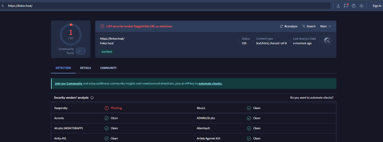
Task: Click the Last Analysis Date value a moment ago
Action: 302,43
